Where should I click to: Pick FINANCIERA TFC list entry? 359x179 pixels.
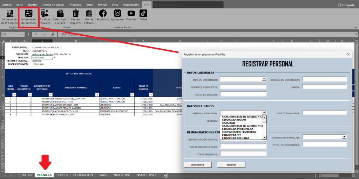[231, 135]
